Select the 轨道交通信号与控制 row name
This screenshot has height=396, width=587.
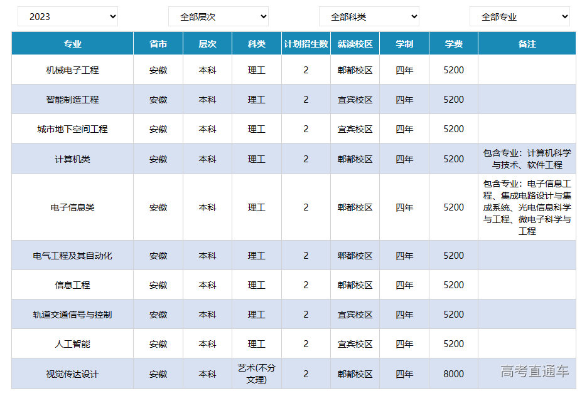[x=72, y=315]
